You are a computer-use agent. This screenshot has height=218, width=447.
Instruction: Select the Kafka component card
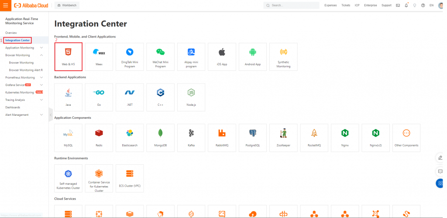[x=191, y=138]
